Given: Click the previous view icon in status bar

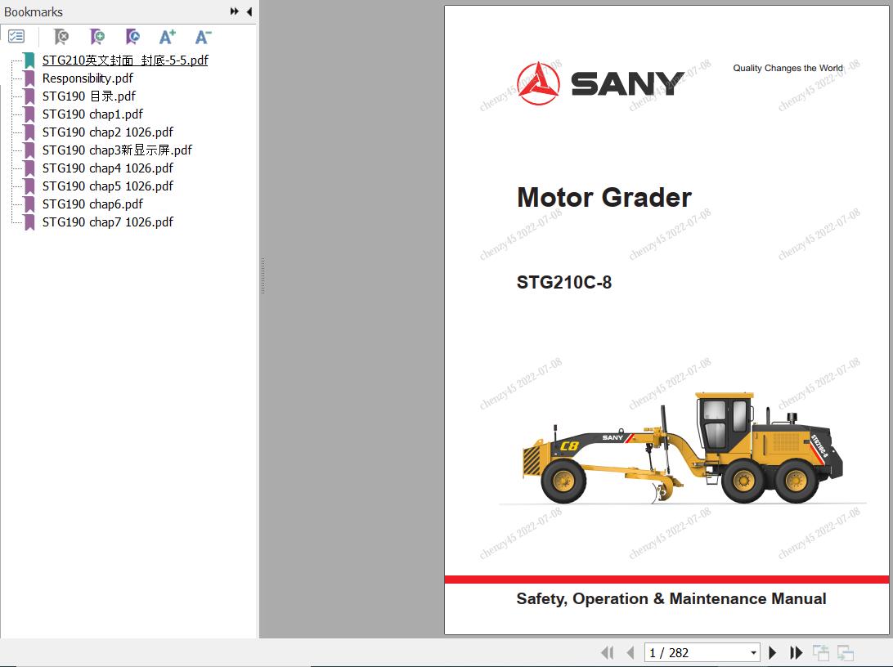Looking at the screenshot, I should (821, 653).
